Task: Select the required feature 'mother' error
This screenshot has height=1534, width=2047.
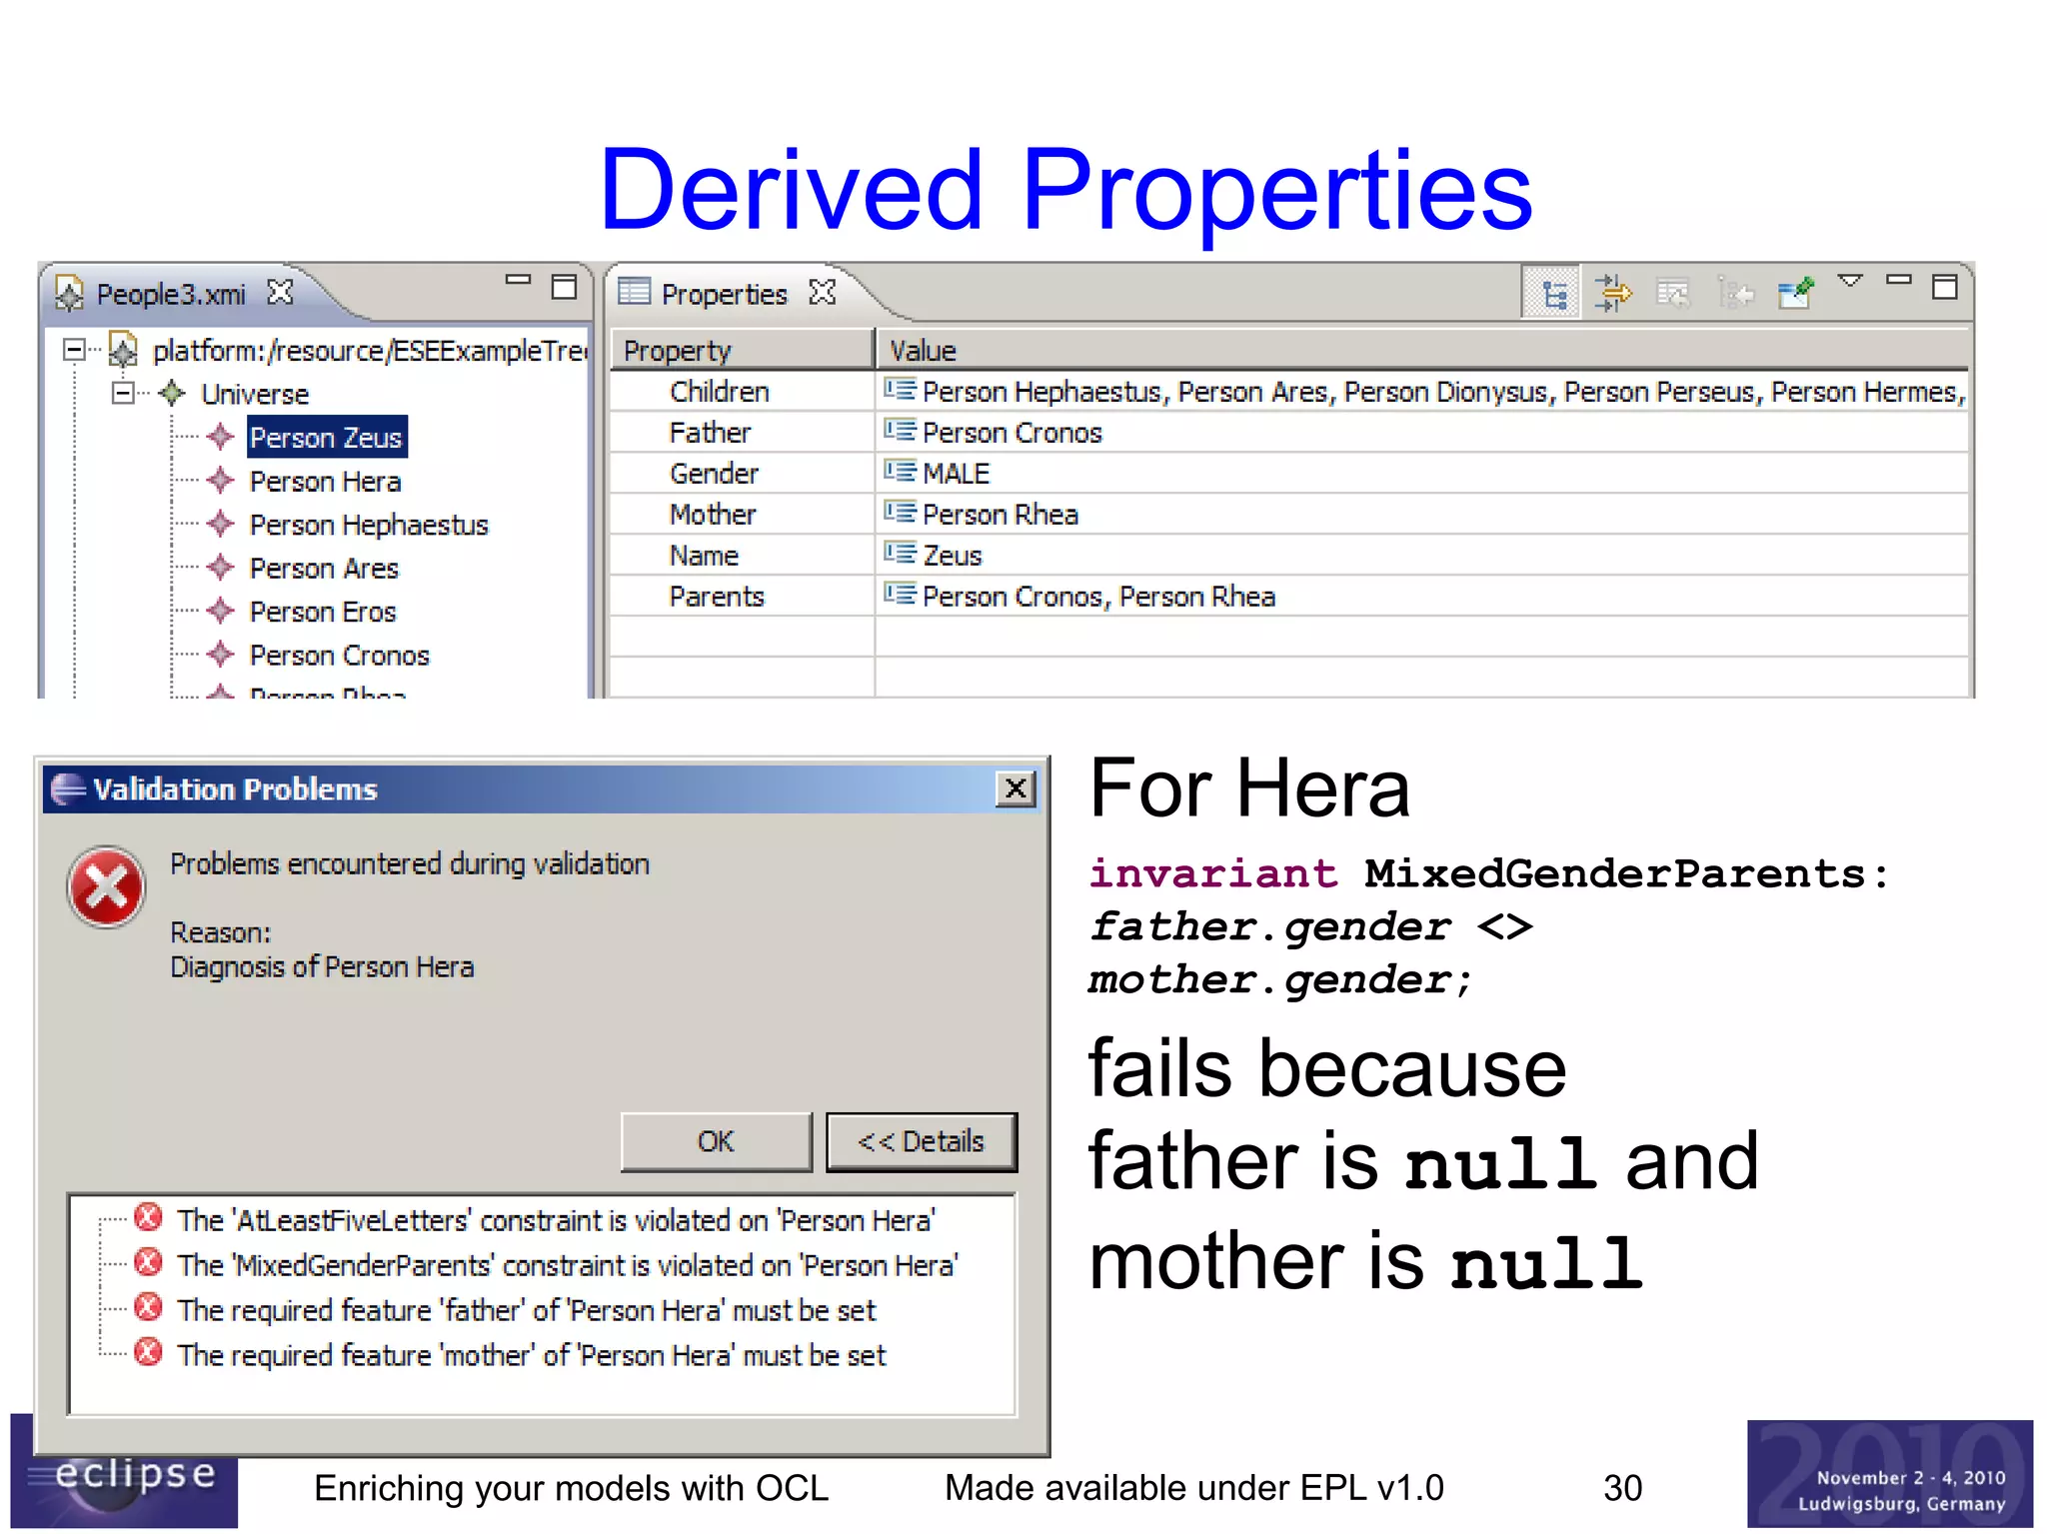Action: click(x=531, y=1355)
